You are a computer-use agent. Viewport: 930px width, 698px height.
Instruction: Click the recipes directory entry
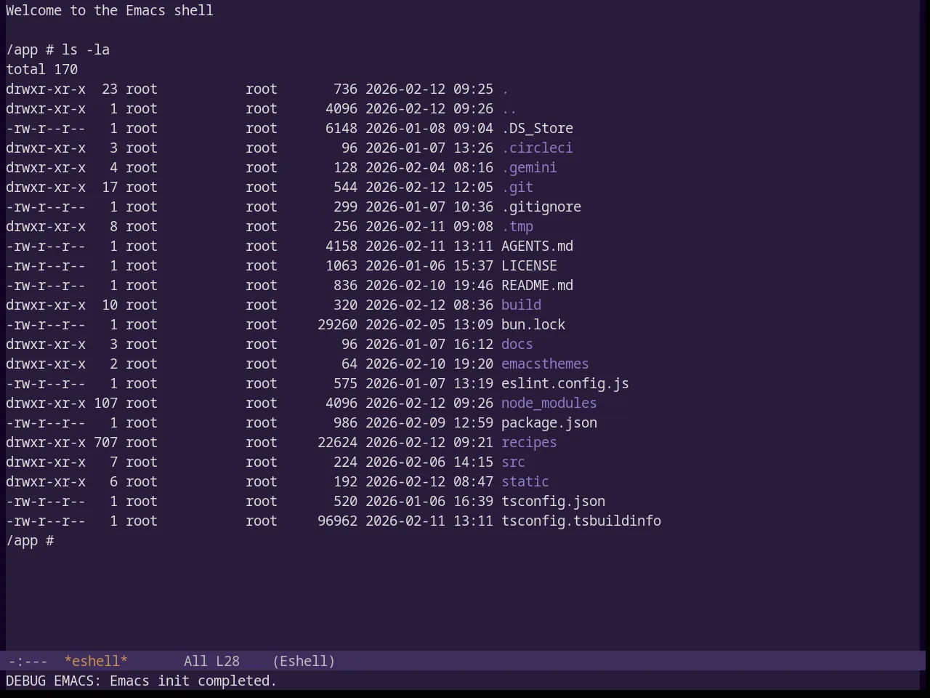point(529,442)
